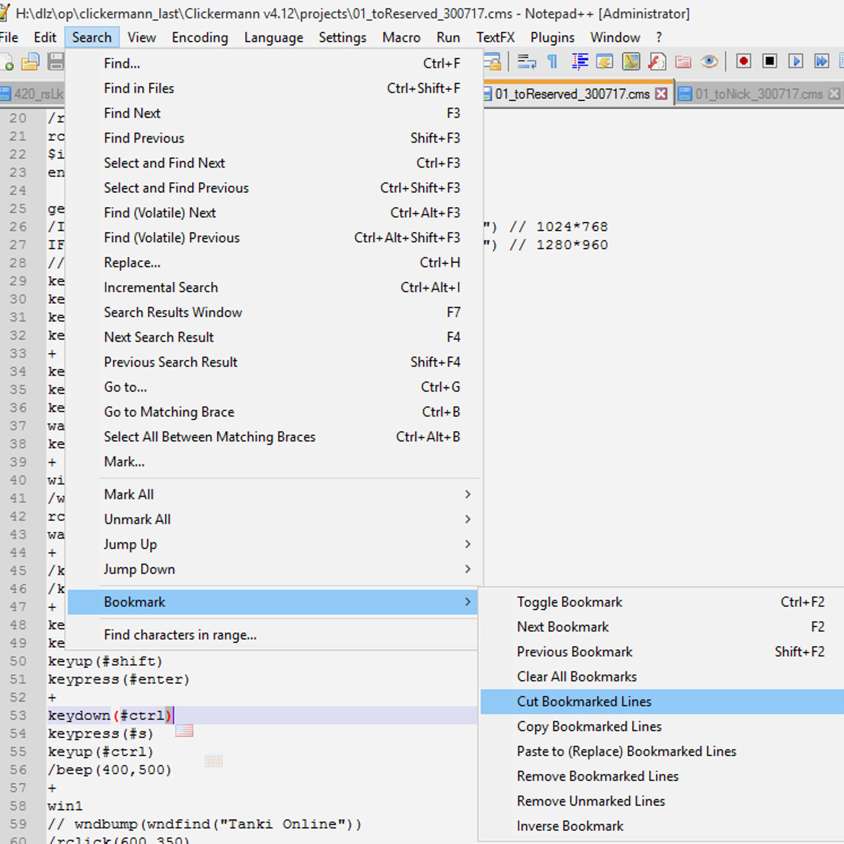This screenshot has width=844, height=844.
Task: Select Inverse Bookmark entry
Action: pos(662,826)
